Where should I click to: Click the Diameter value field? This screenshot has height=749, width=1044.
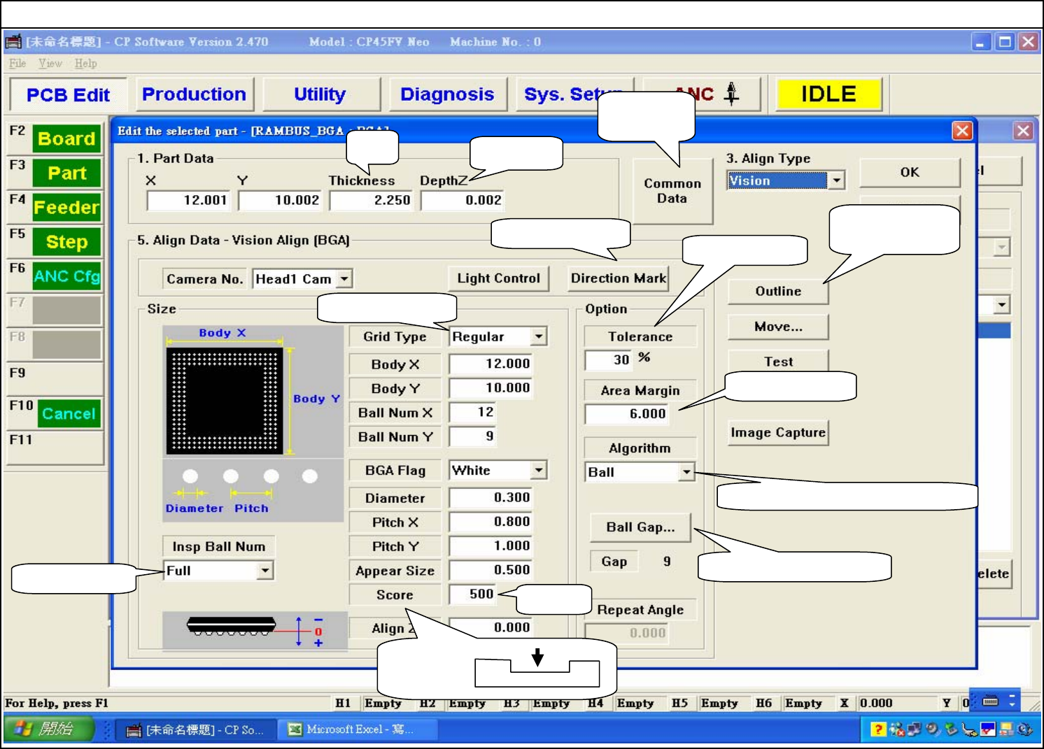[491, 498]
